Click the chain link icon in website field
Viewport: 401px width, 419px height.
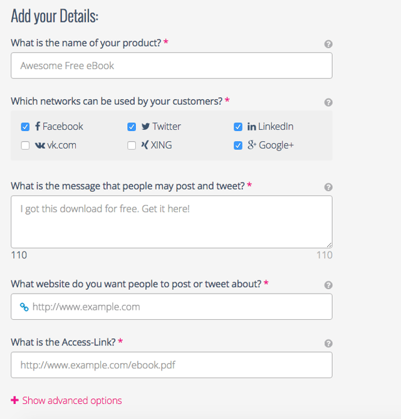tap(24, 307)
